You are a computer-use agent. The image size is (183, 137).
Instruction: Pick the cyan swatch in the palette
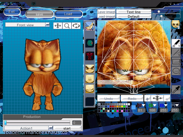(113, 111)
